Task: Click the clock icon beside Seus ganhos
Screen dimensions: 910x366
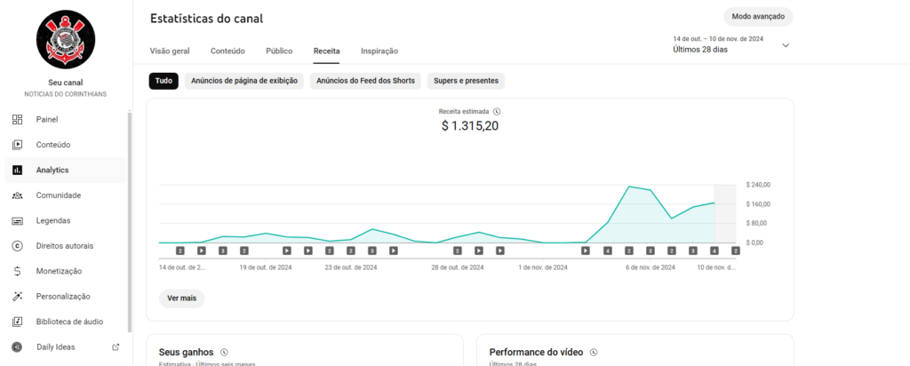Action: click(x=225, y=352)
